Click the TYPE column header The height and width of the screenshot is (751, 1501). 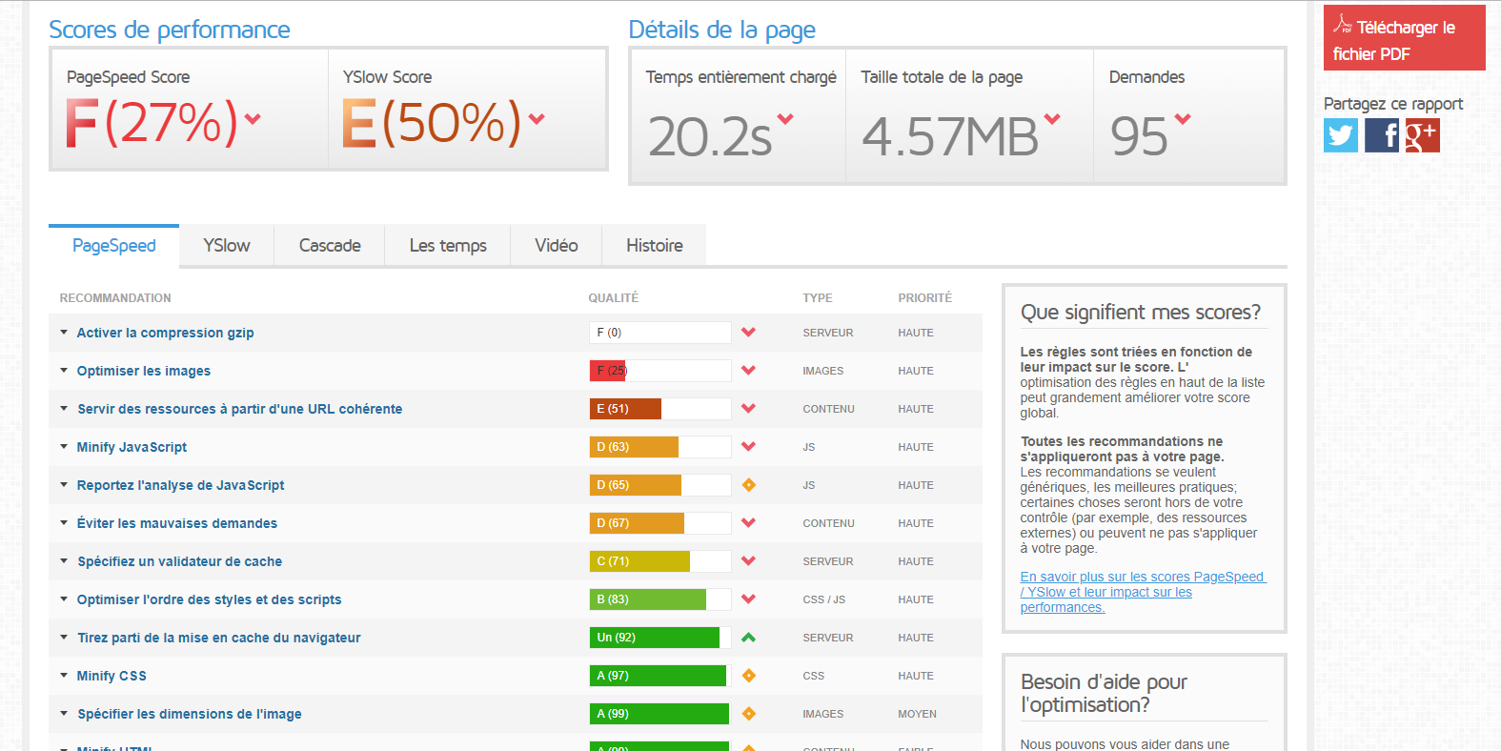[818, 298]
